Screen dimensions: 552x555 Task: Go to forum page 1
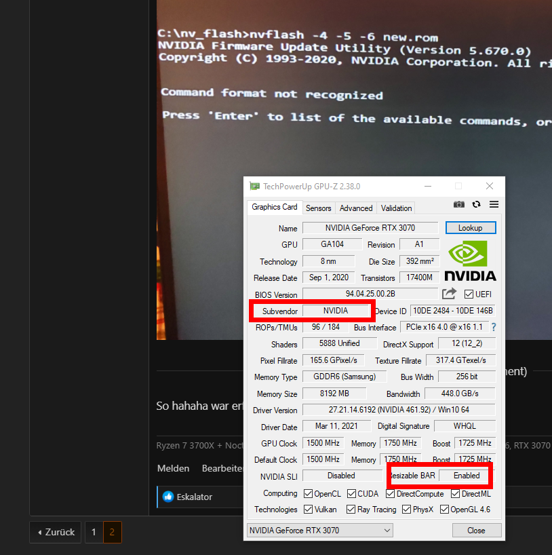click(x=94, y=532)
